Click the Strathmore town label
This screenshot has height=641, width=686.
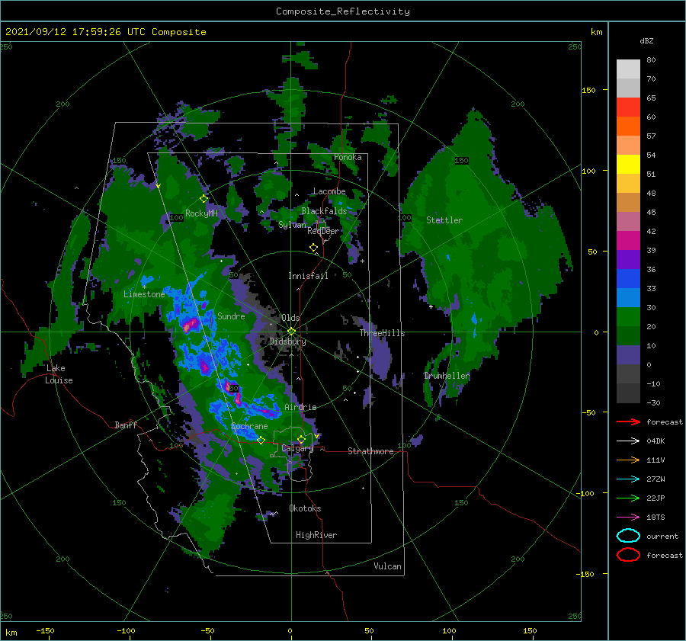pyautogui.click(x=370, y=451)
